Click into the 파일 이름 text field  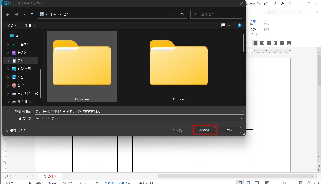click(137, 112)
